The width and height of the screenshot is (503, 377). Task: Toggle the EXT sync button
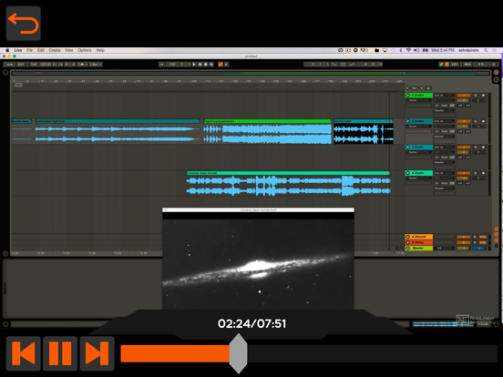point(21,65)
